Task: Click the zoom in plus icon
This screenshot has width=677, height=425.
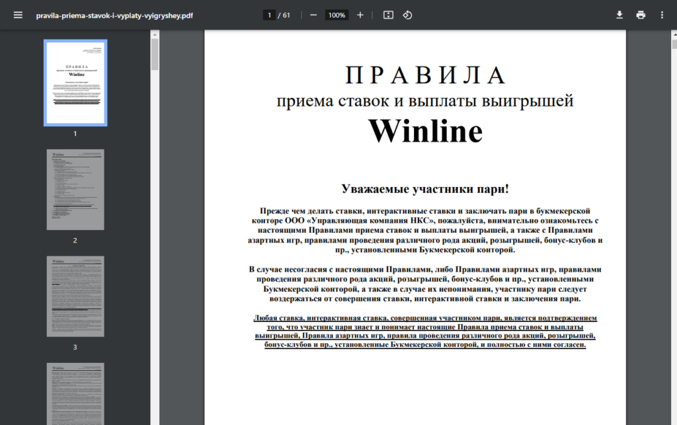Action: click(360, 15)
